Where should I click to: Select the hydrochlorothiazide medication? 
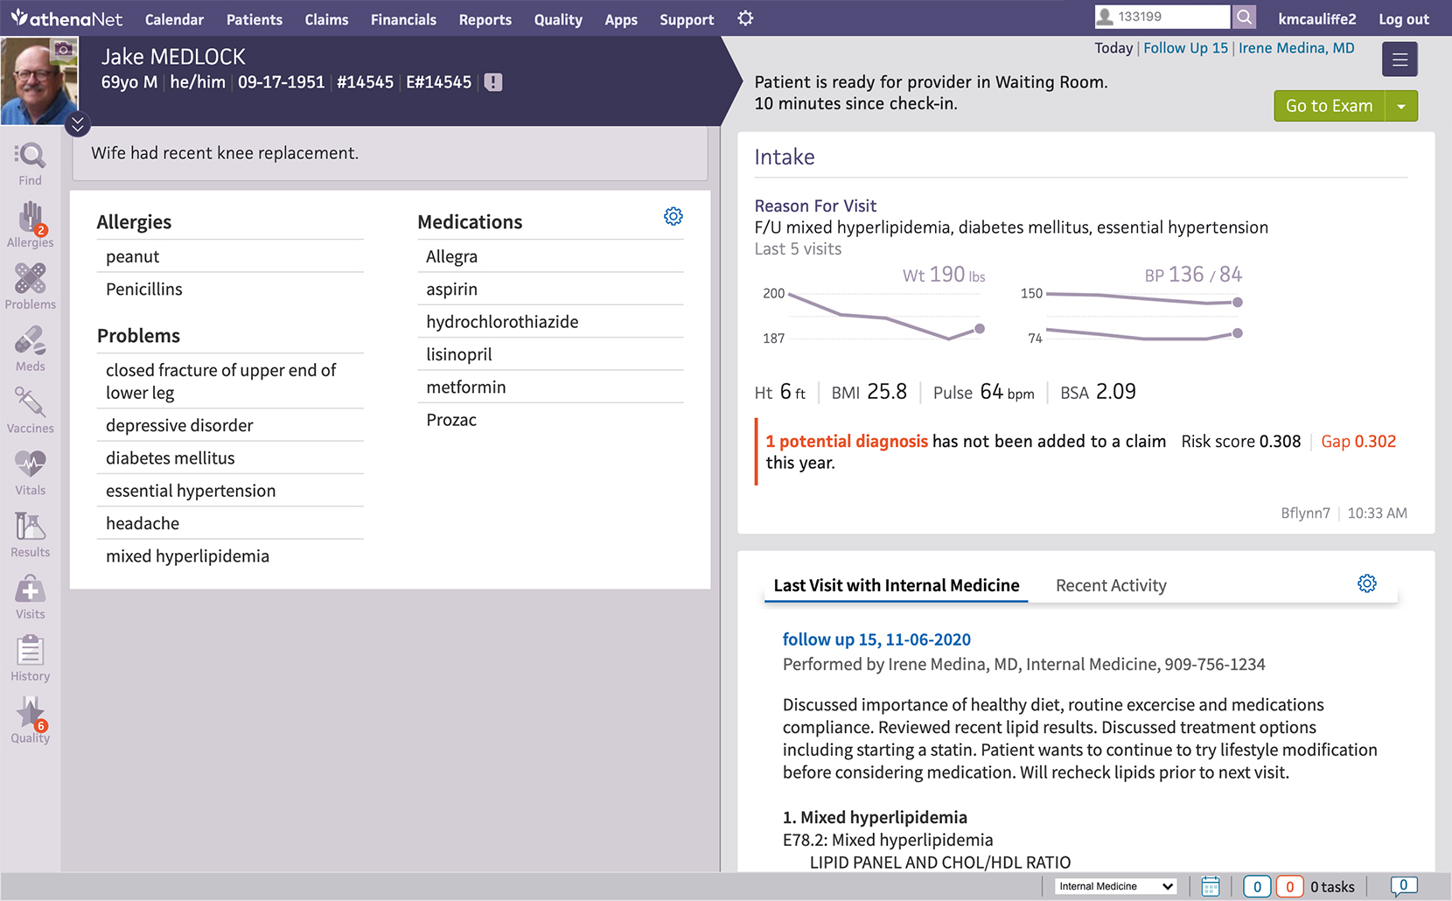click(550, 321)
